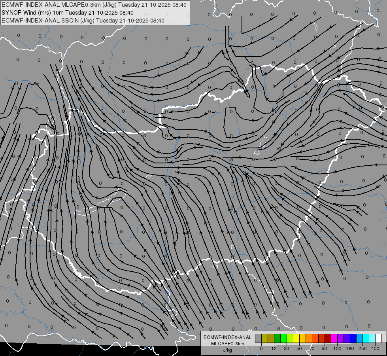Click the 'ECMWF-INDEX-ANAL SBCIN (J/kg)' title line
Viewport: 387px width, 356px height.
pos(83,21)
